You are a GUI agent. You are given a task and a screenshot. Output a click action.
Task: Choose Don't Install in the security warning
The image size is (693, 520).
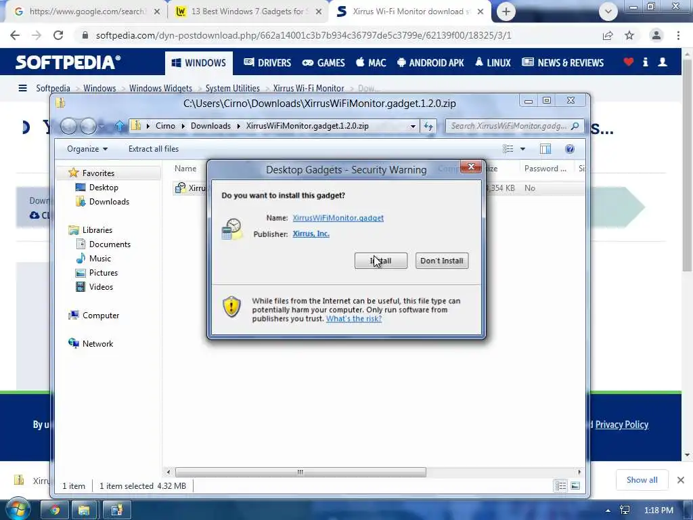(x=441, y=261)
